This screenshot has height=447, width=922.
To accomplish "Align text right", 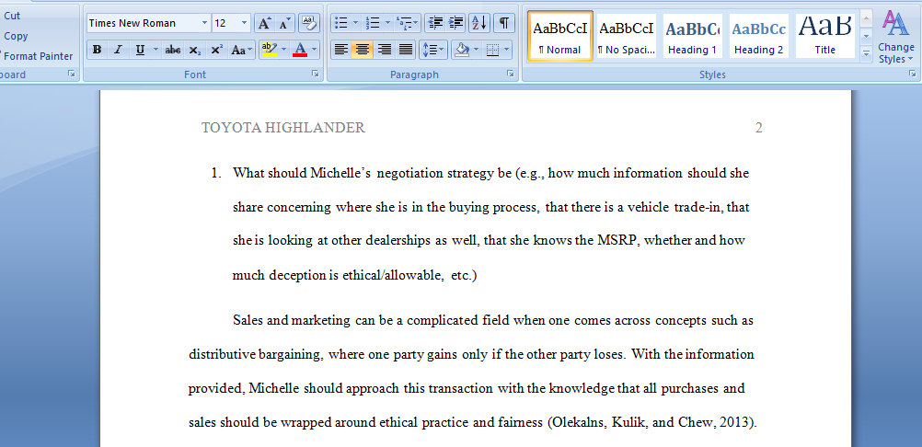I will (385, 50).
